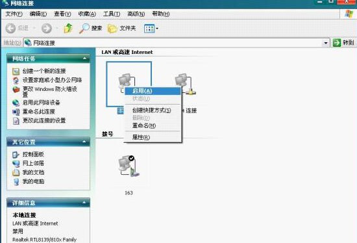
Task: Click the My Computer icon in sidebar
Action: (16, 182)
